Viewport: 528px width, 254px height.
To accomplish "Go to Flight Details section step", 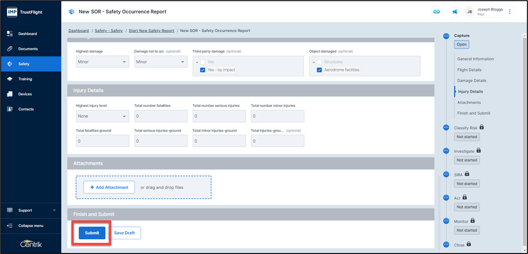I will pyautogui.click(x=469, y=70).
